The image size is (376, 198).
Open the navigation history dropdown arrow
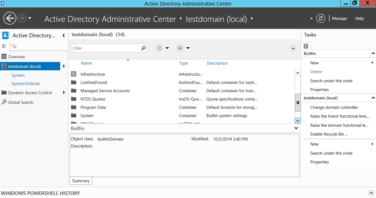pyautogui.click(x=30, y=18)
